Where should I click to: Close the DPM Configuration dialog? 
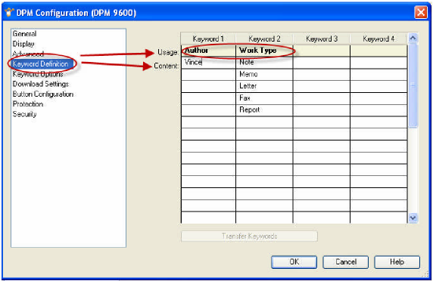tap(421, 12)
